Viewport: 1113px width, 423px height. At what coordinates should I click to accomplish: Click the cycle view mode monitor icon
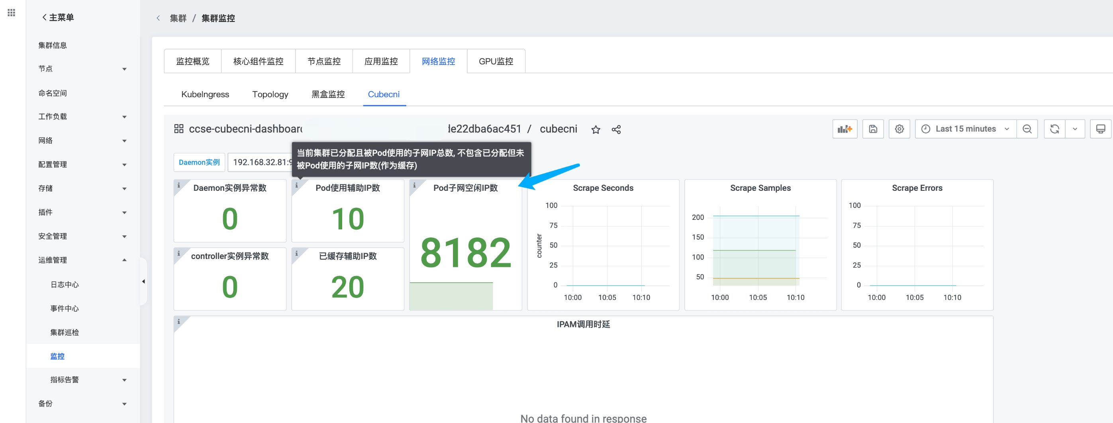click(x=1101, y=129)
